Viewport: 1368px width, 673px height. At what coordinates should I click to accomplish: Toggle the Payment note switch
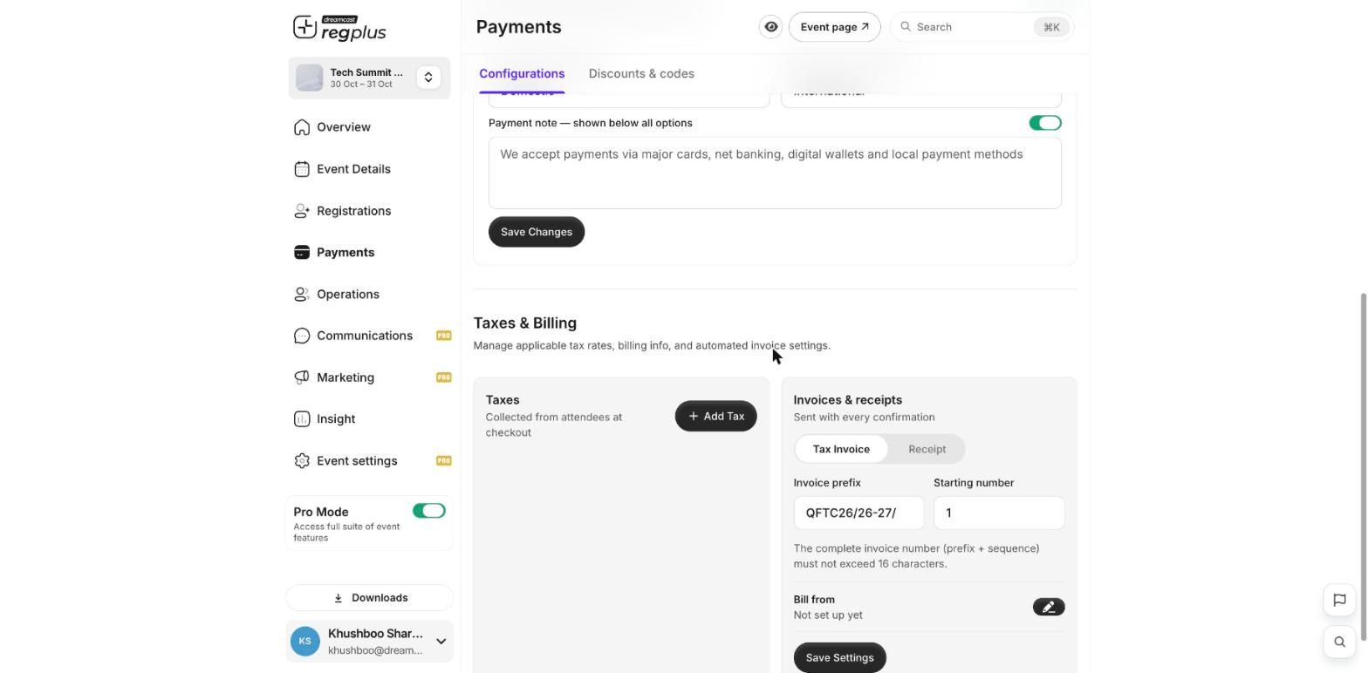pyautogui.click(x=1045, y=123)
